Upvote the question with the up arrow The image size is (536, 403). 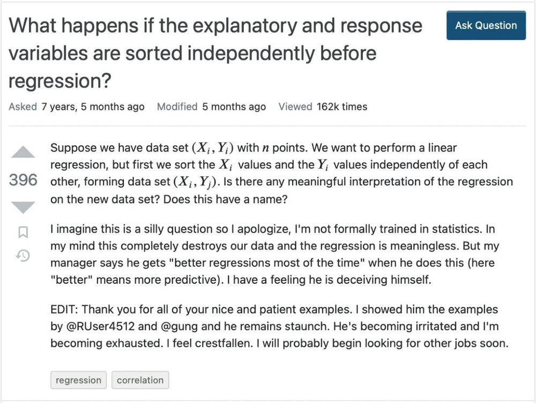23,152
